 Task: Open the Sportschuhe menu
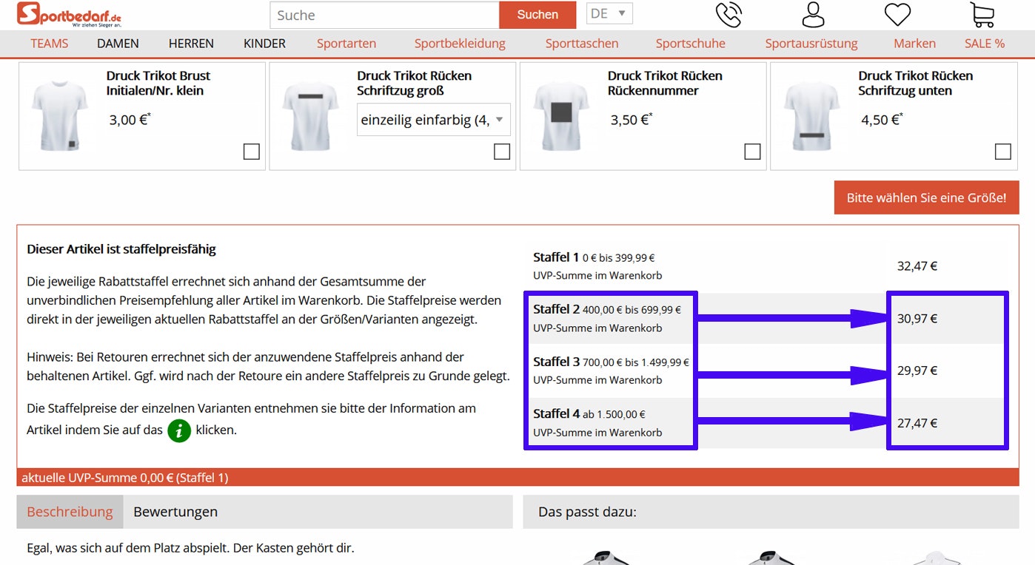pyautogui.click(x=690, y=43)
